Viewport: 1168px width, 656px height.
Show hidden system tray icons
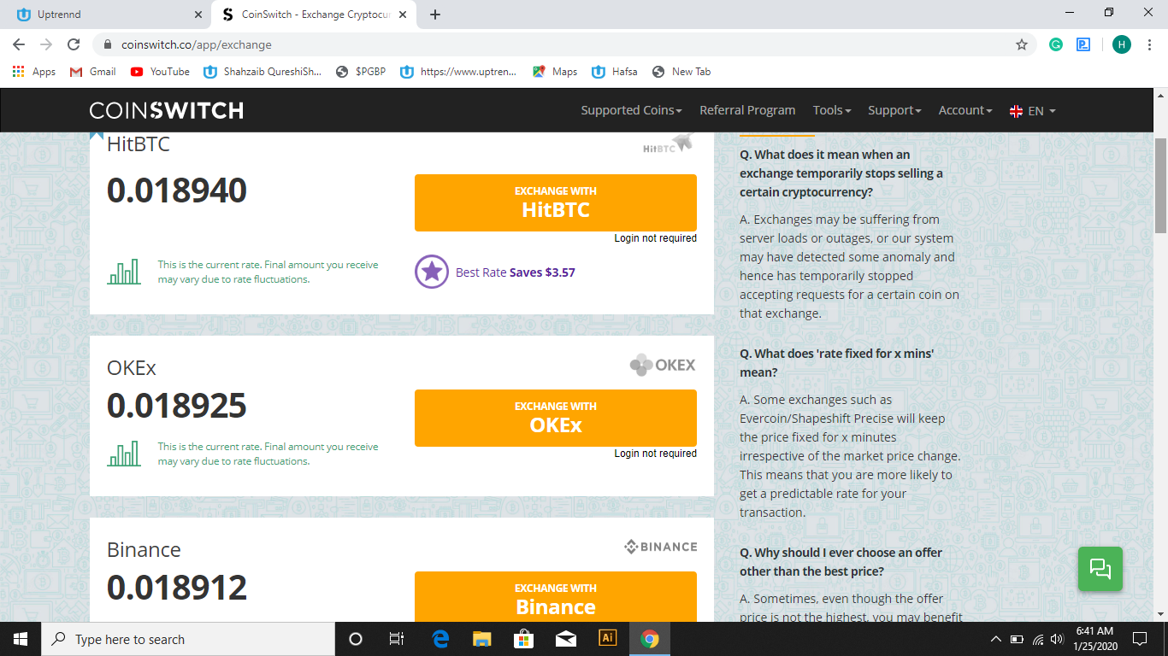click(995, 639)
